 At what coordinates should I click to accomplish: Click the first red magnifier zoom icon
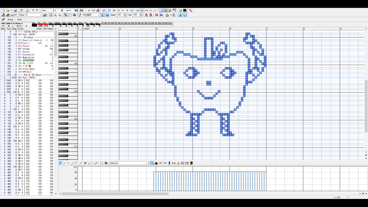coord(146,15)
